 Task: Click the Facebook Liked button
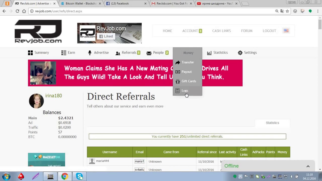click(106, 36)
